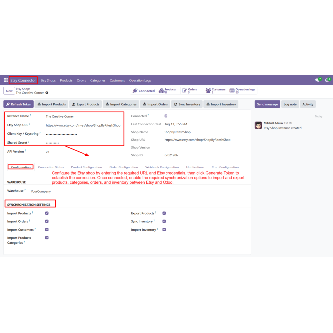Screen dimensions: 333x333
Task: Click the Shop ID value 67021986
Action: point(171,155)
